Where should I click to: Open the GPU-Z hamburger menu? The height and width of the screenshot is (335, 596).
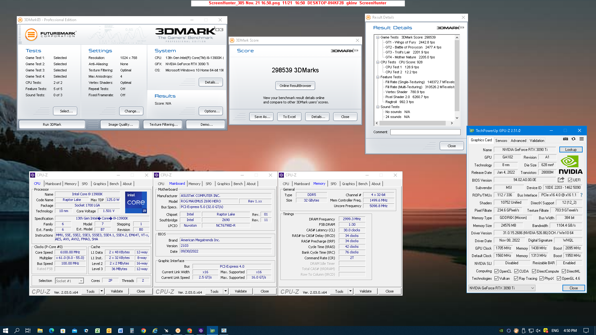click(581, 139)
